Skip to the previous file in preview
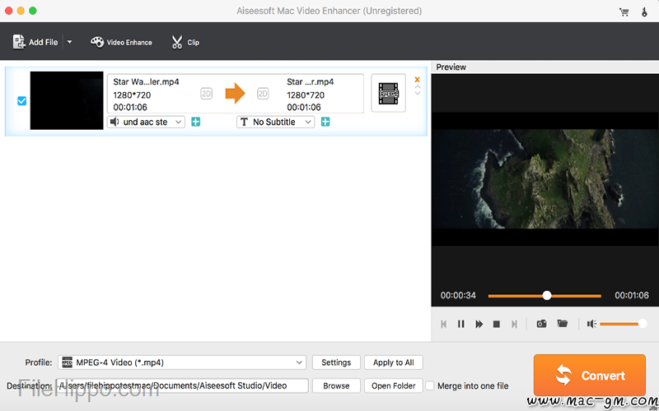Image resolution: width=659 pixels, height=411 pixels. coord(443,324)
